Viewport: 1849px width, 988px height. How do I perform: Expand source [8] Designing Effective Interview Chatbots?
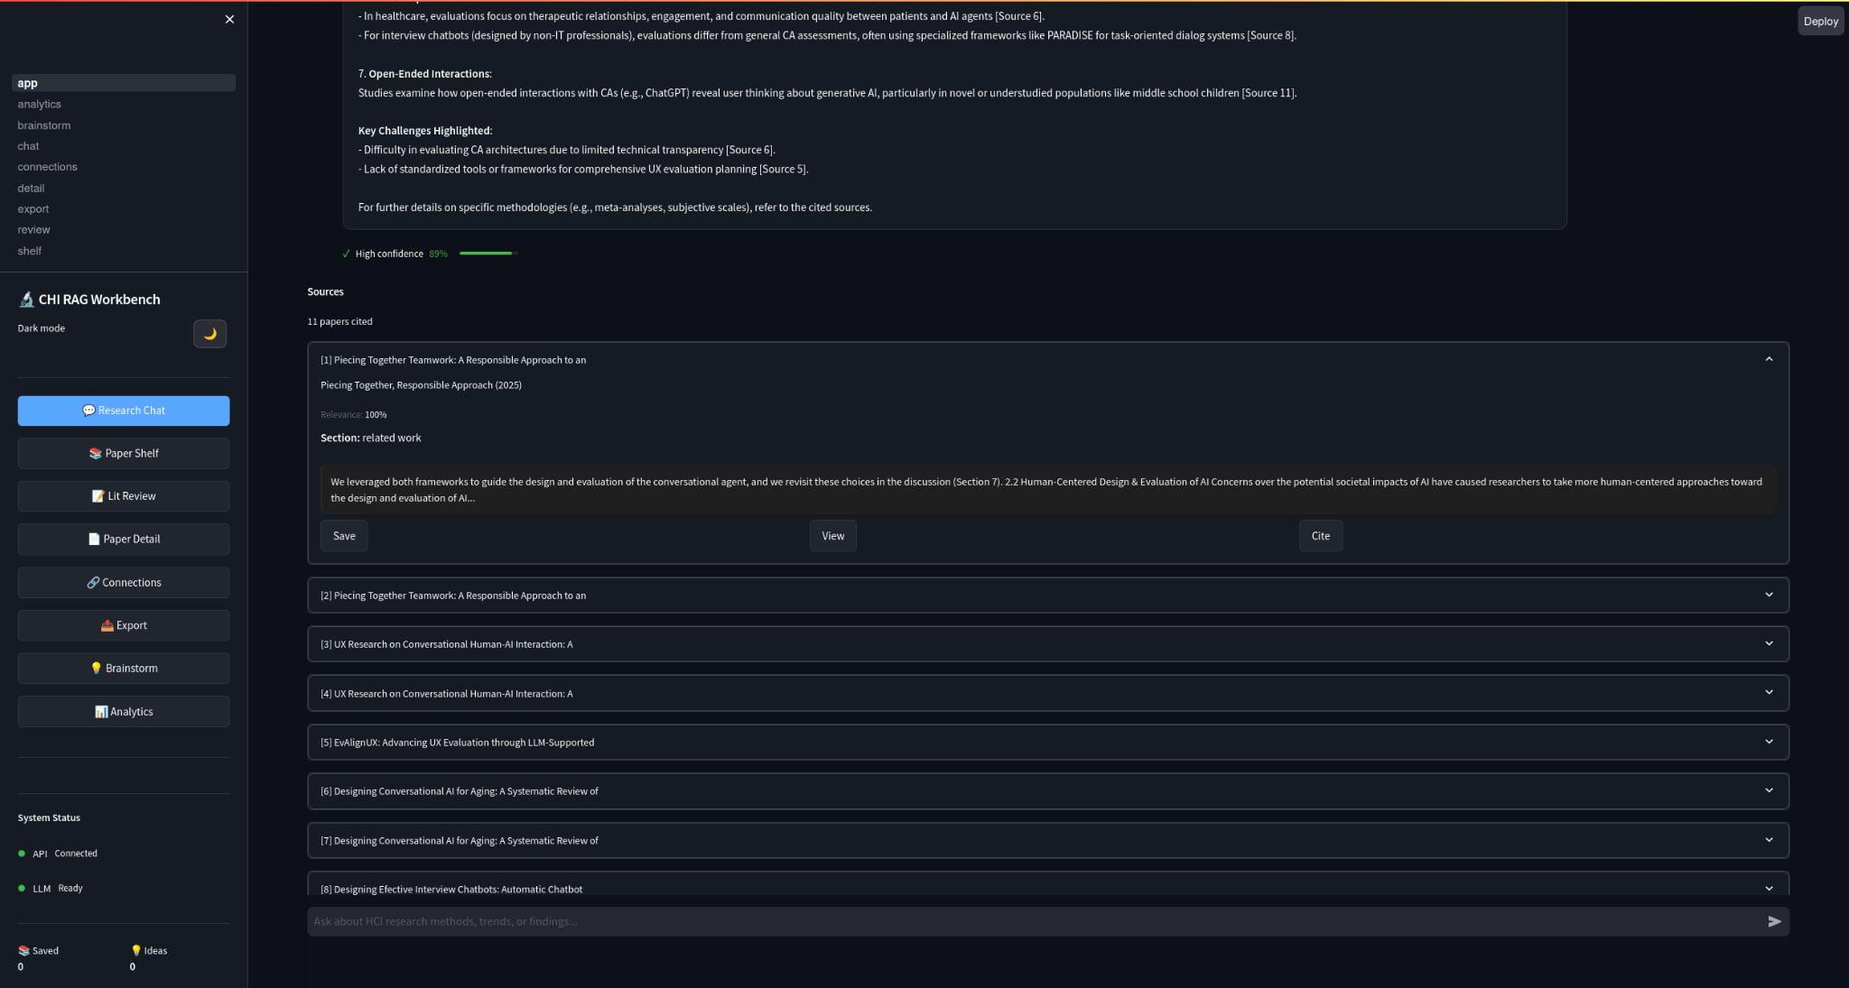1769,888
